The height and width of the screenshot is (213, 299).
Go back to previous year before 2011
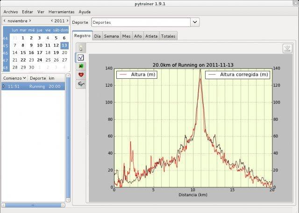point(52,21)
